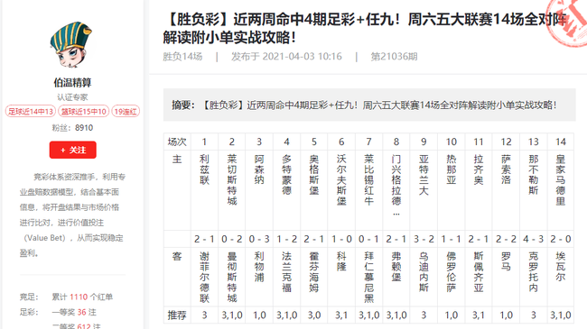587x329 pixels.
Task: Click away team 弗赖堡 in match 8
Action: point(396,267)
